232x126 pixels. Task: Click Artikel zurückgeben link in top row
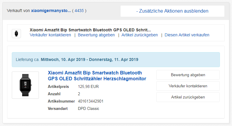[x=139, y=35]
